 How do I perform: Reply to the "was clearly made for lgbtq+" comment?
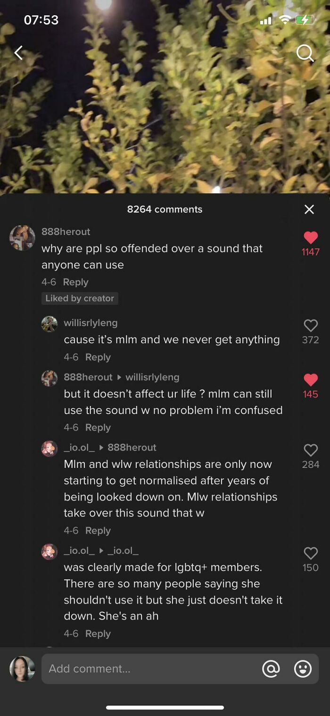[x=98, y=634]
